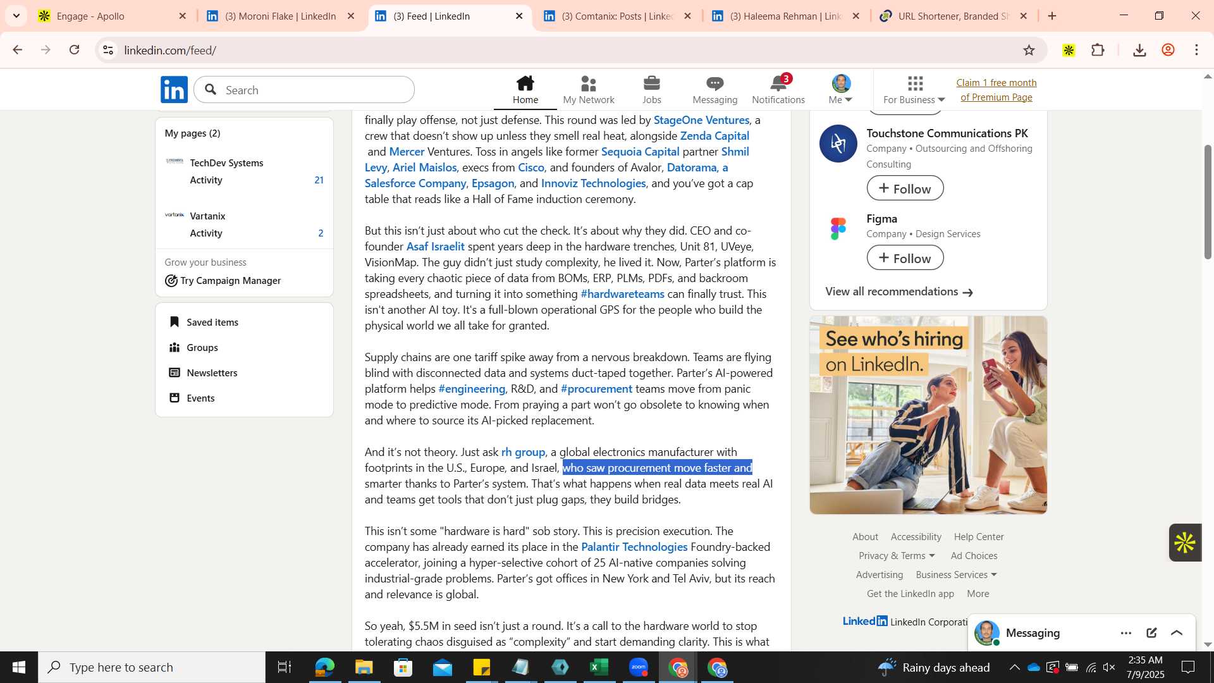Open the Windows Start menu
The height and width of the screenshot is (683, 1214).
click(x=18, y=667)
